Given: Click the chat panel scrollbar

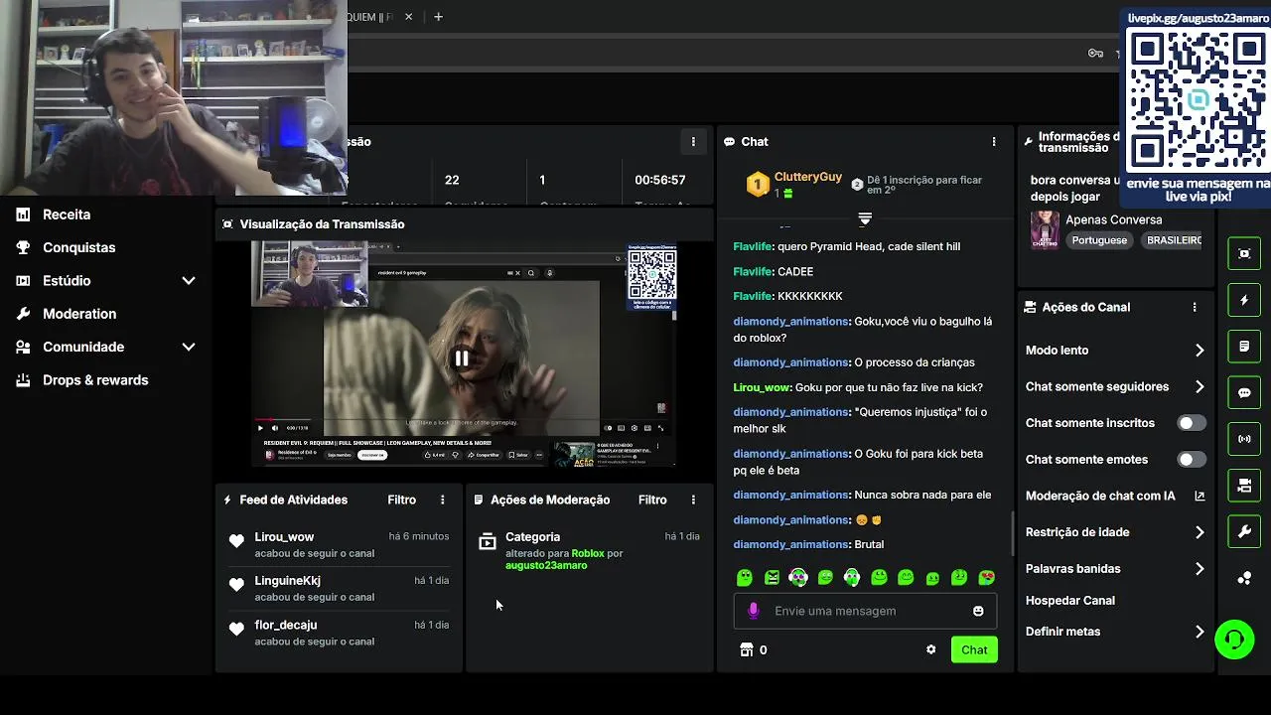Looking at the screenshot, I should pyautogui.click(x=1013, y=534).
